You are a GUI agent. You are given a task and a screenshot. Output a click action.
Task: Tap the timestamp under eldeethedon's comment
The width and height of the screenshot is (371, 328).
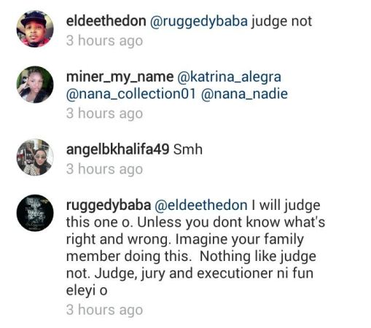pos(104,41)
